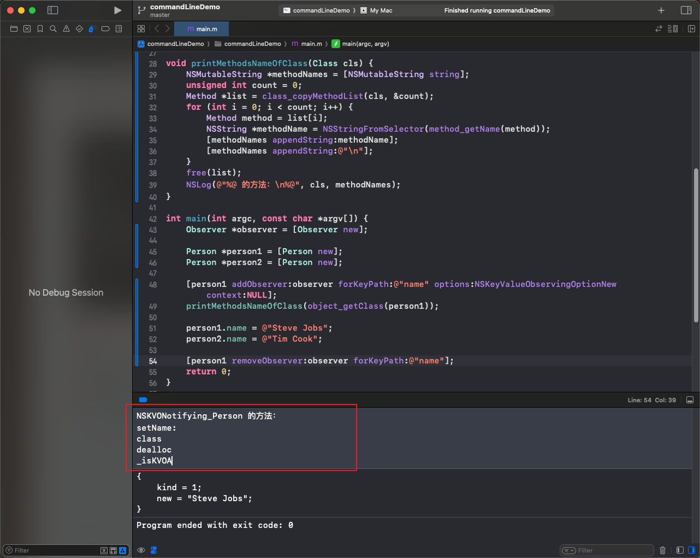The height and width of the screenshot is (558, 700).
Task: Click commandLineDemo folder in breadcrumb
Action: pos(252,44)
